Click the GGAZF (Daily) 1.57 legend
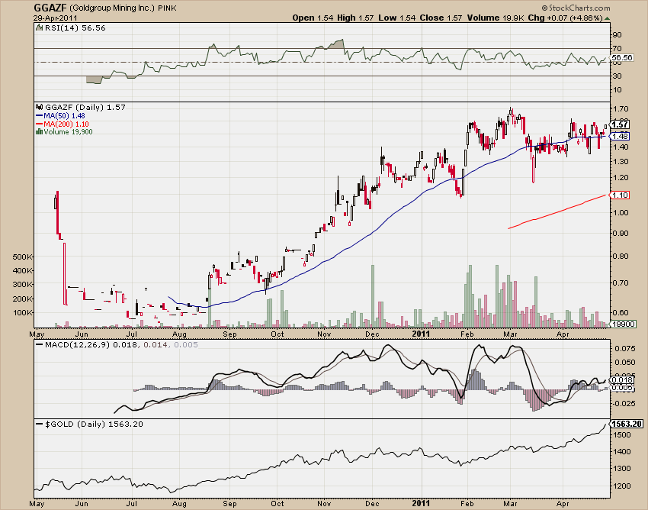 [x=85, y=107]
